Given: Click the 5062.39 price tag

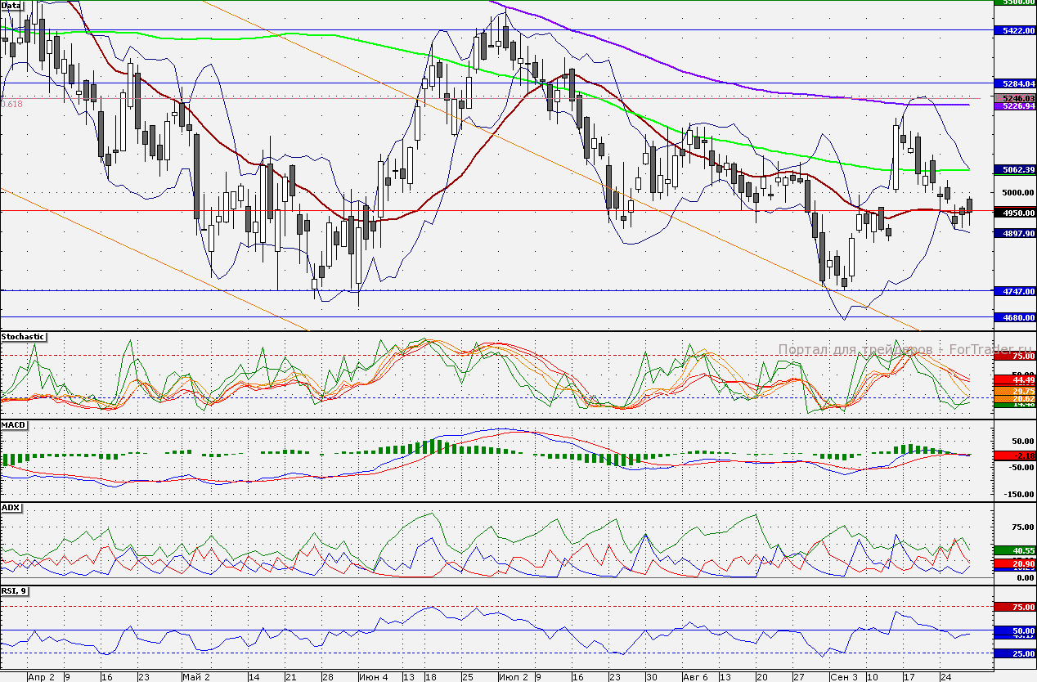Looking at the screenshot, I should pos(1013,170).
